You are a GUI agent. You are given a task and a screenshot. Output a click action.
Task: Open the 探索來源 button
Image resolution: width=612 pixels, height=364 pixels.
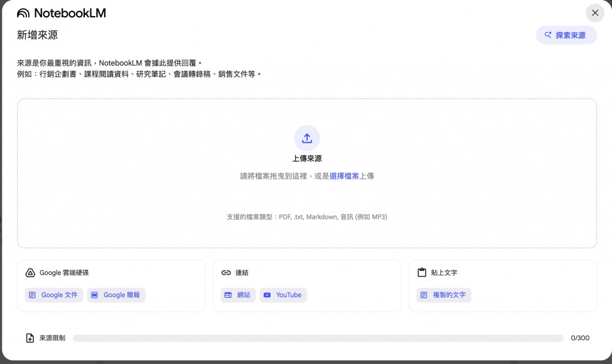pyautogui.click(x=566, y=35)
